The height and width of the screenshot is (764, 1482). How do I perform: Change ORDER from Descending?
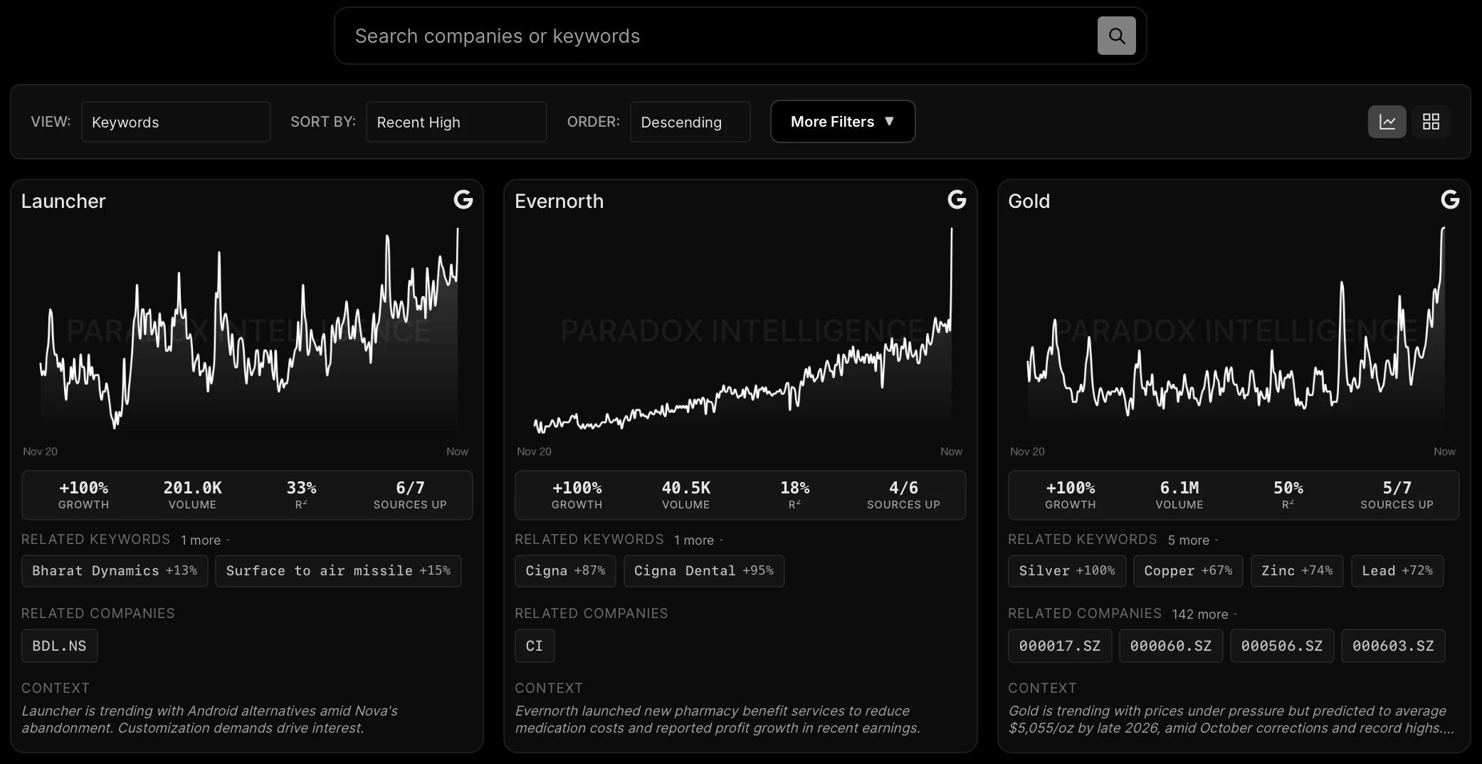point(690,122)
